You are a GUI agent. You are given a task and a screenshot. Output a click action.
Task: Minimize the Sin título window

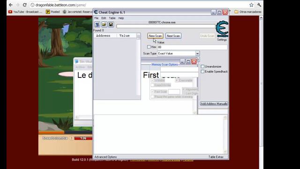pos(182,61)
